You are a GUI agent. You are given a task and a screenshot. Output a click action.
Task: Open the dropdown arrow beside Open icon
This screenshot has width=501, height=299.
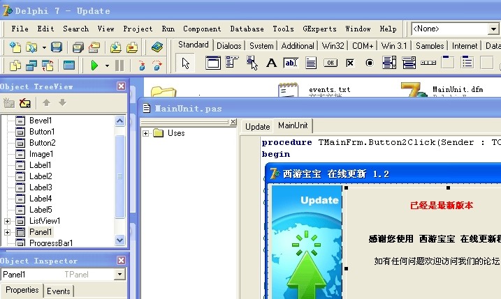(x=44, y=48)
